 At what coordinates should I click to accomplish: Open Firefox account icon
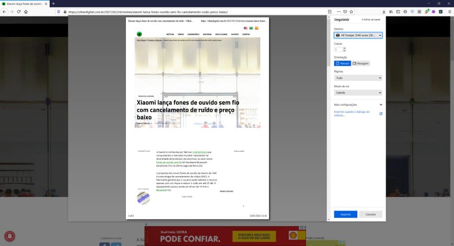coord(405,12)
